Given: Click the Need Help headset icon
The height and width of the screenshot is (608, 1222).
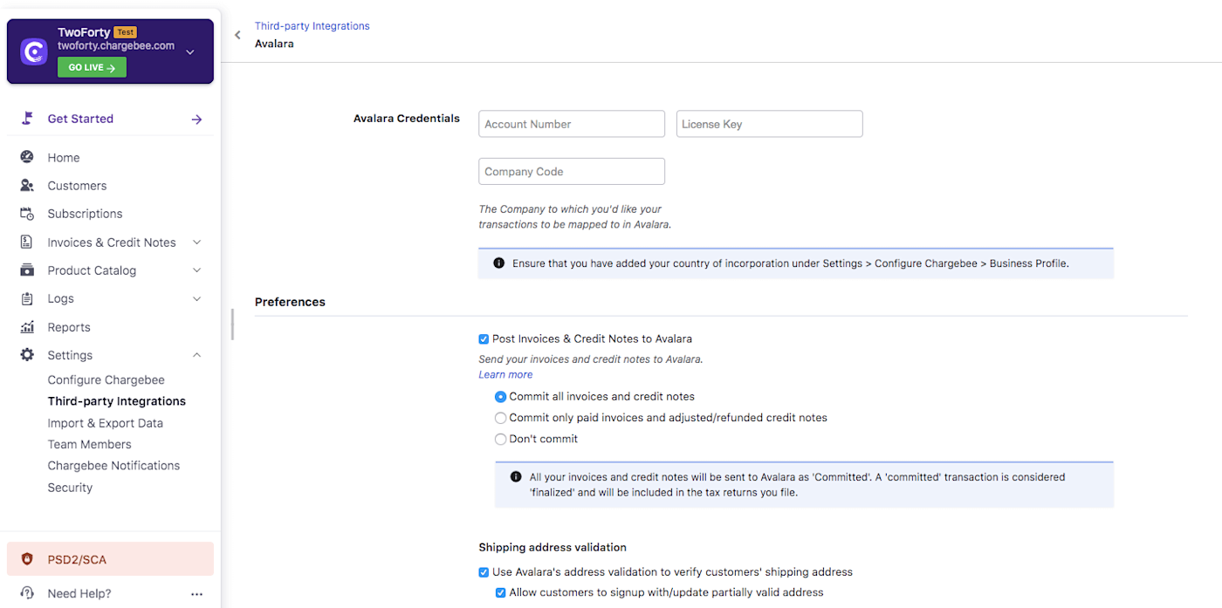Looking at the screenshot, I should [x=27, y=593].
